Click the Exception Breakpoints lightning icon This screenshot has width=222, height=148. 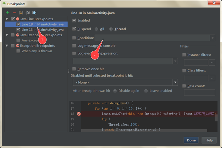click(x=18, y=46)
